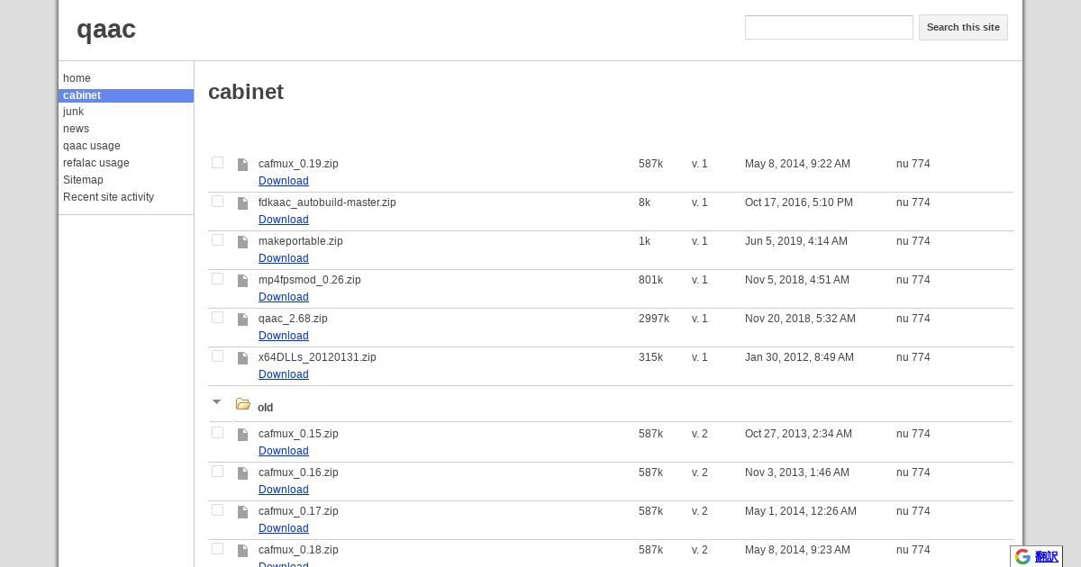The image size is (1081, 567).
Task: Check the box for fdkaac_autobuild-master.zip
Action: (217, 202)
